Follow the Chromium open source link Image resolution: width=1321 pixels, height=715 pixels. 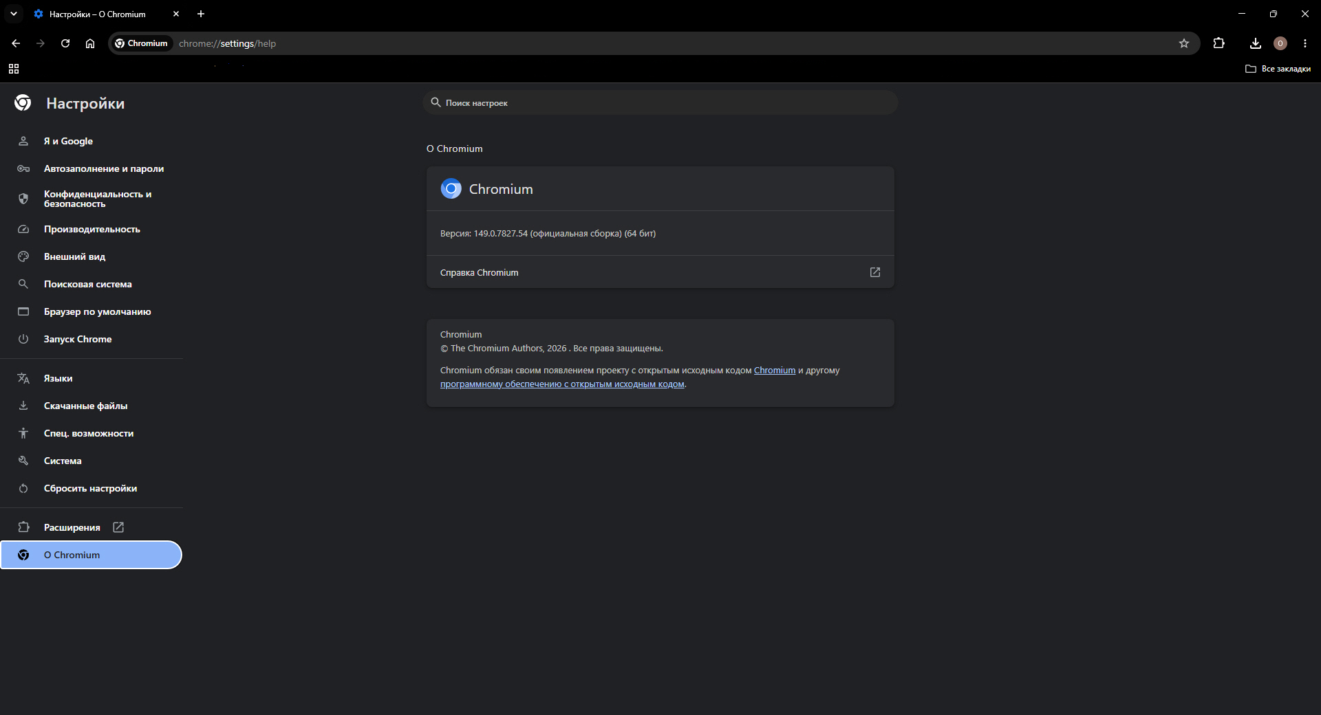pyautogui.click(x=774, y=371)
